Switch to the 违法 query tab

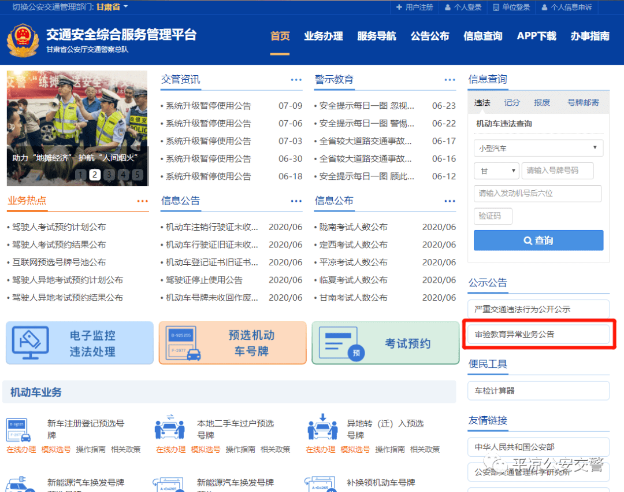(x=482, y=103)
